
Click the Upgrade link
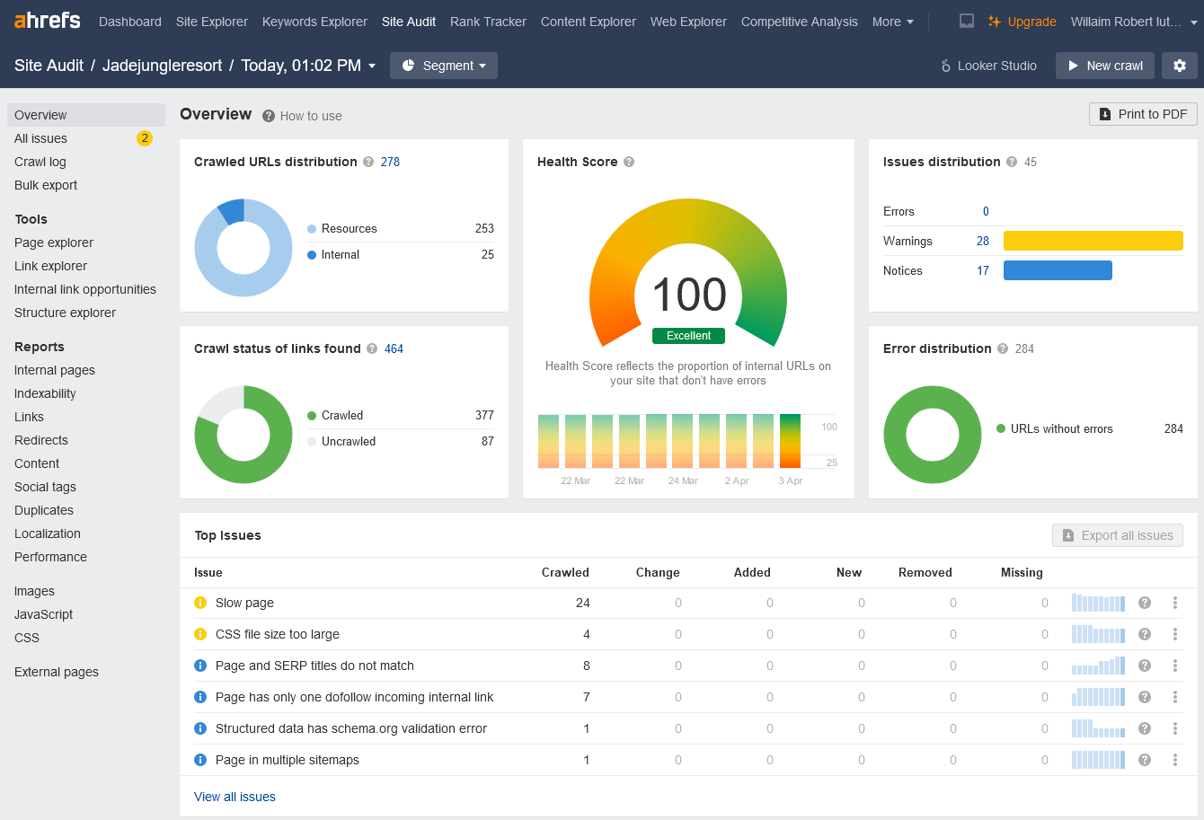click(x=1023, y=22)
